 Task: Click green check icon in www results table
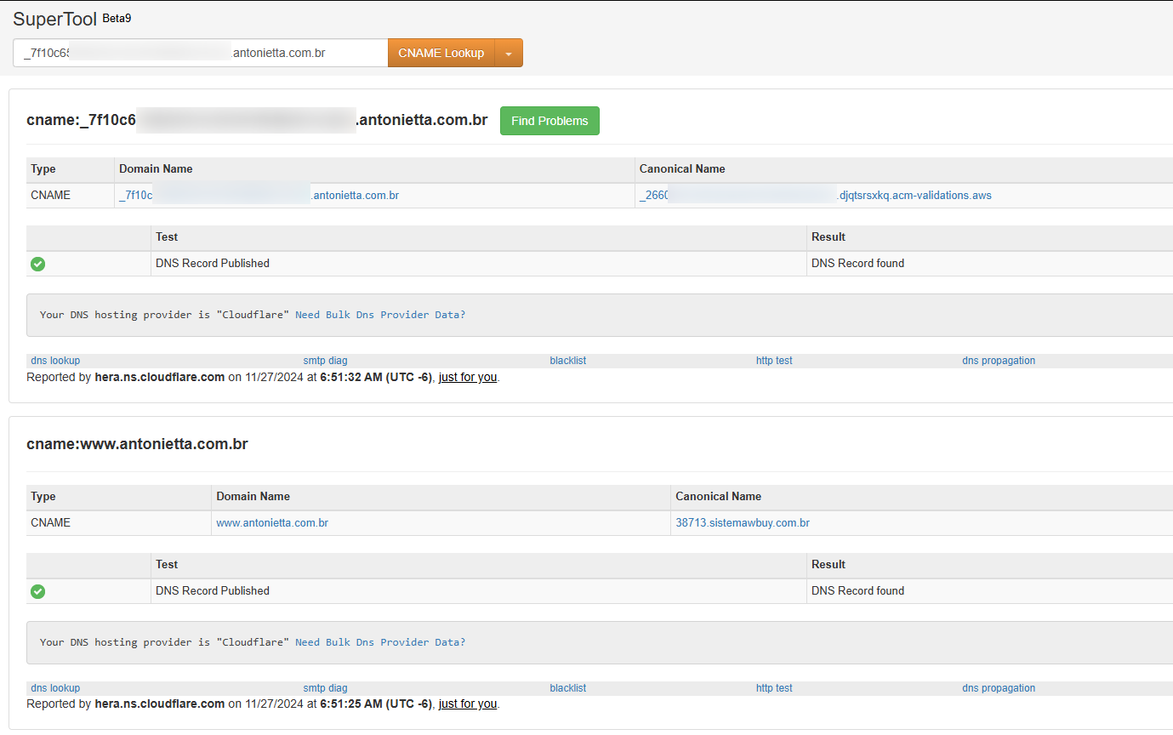(x=38, y=591)
